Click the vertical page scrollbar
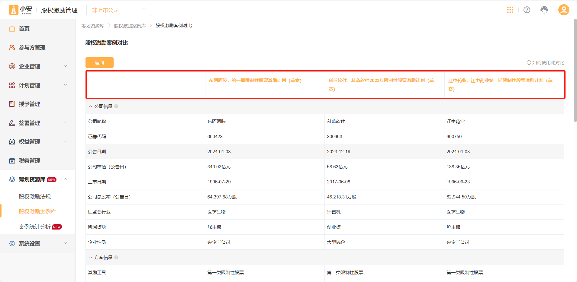The height and width of the screenshot is (282, 577). [575, 71]
